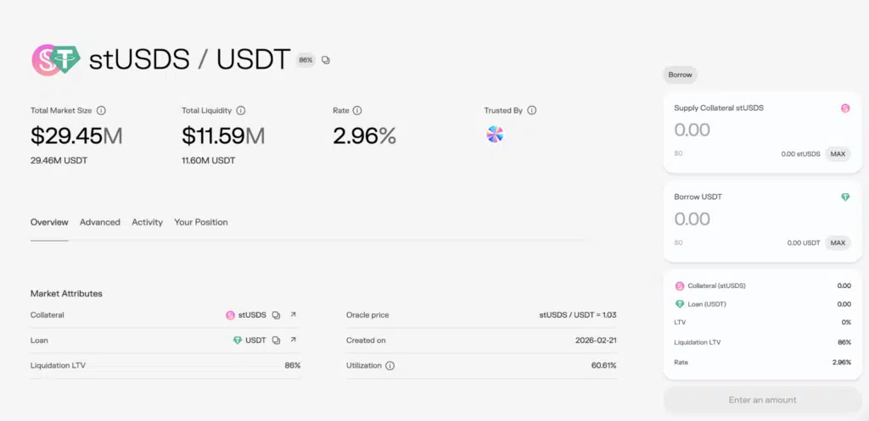
Task: Select the Overview tab
Action: click(49, 222)
